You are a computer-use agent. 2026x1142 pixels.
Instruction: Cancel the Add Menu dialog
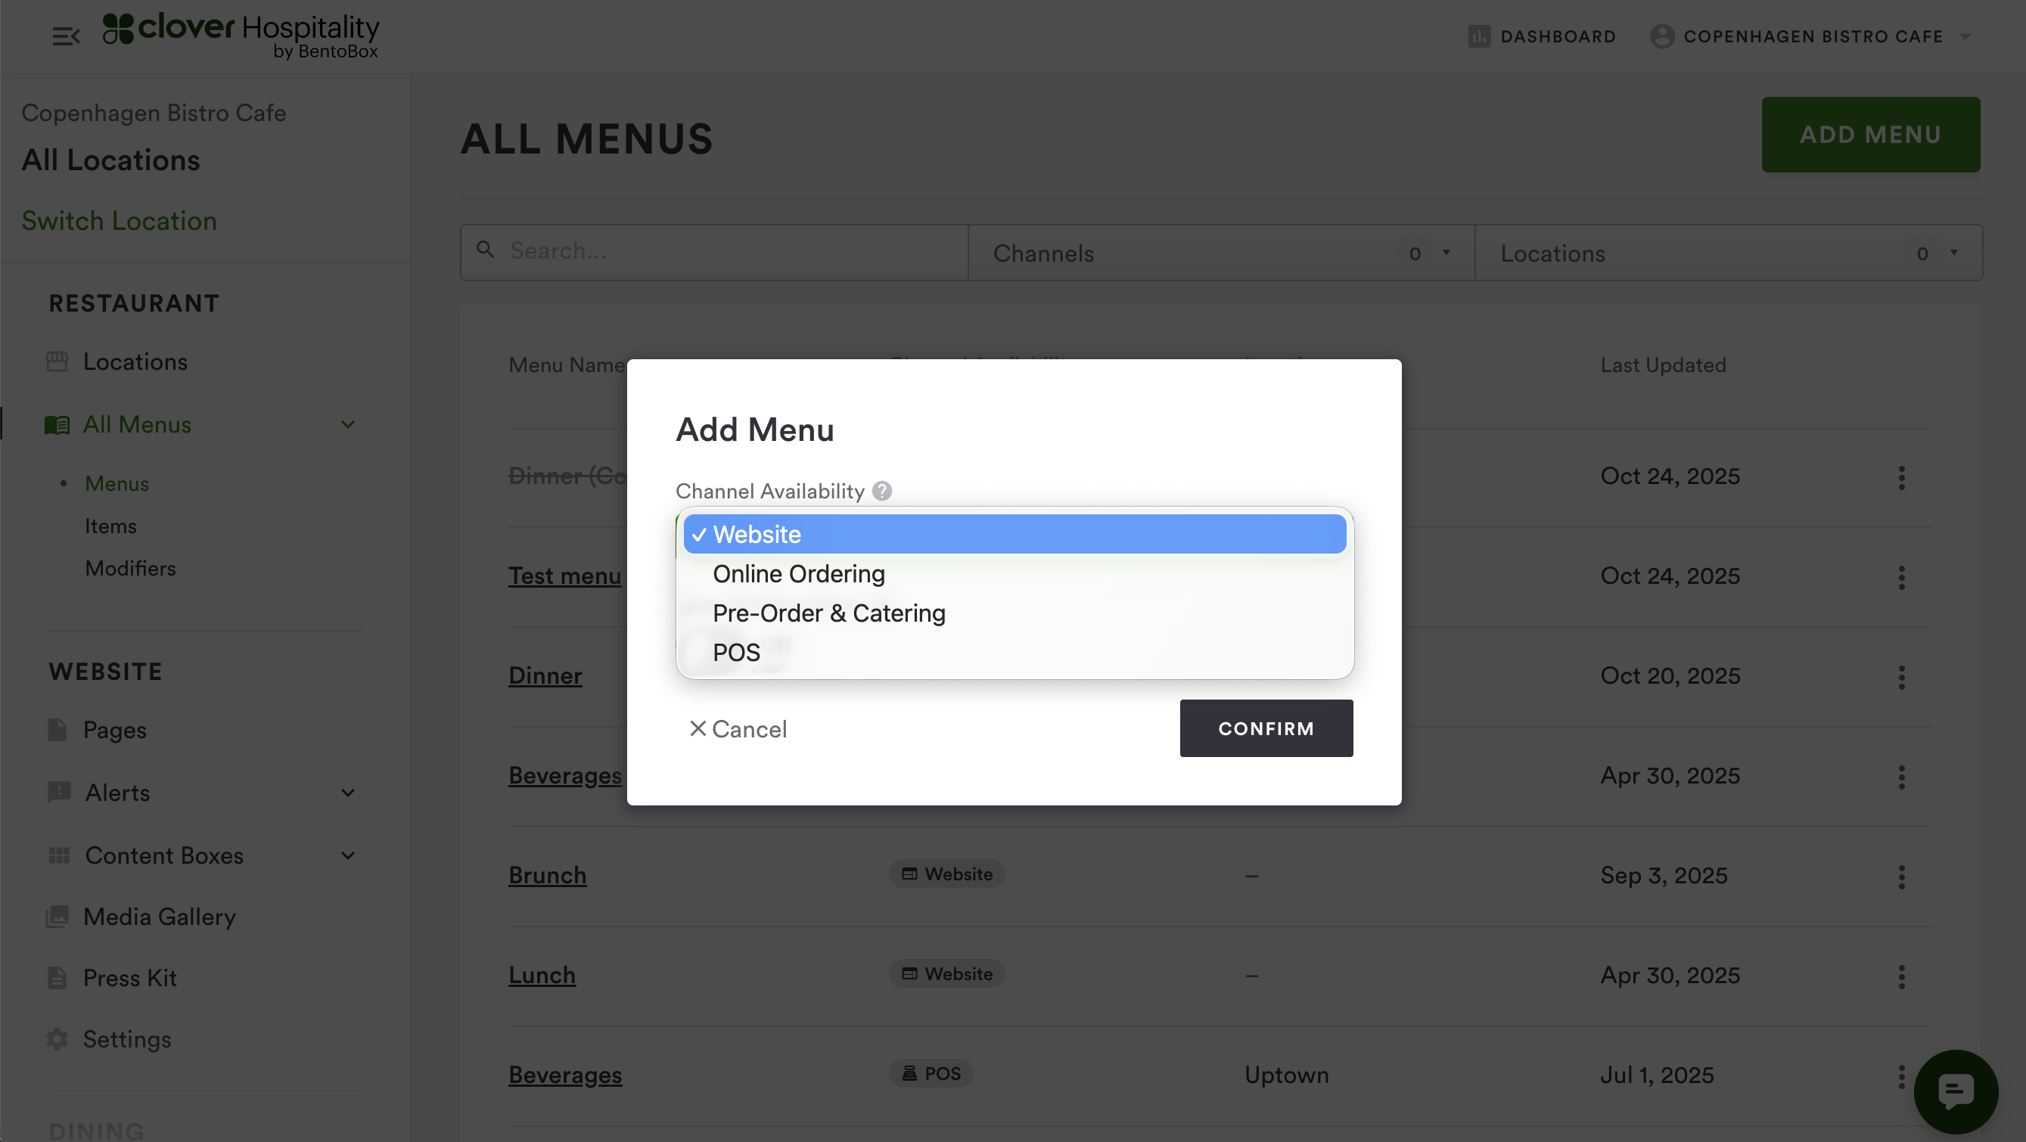click(x=738, y=729)
